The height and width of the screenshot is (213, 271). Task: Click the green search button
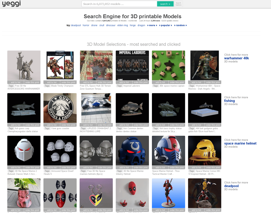[x=165, y=4]
